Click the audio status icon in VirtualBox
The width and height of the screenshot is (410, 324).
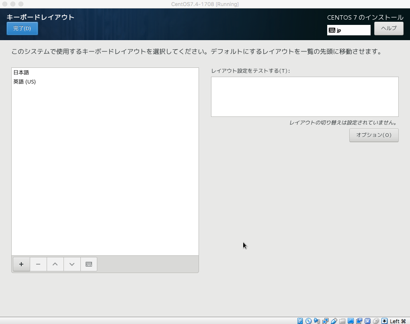317,321
